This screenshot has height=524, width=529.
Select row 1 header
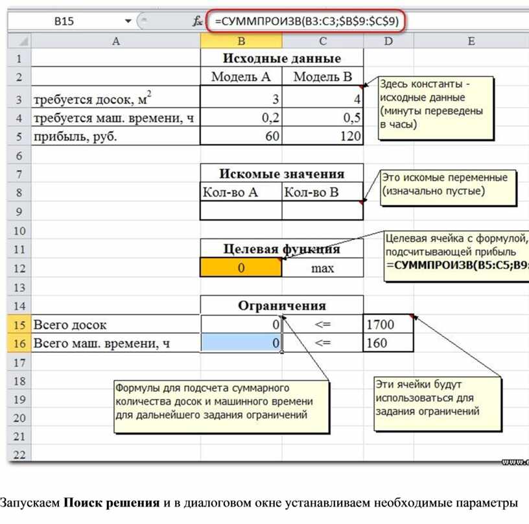19,58
